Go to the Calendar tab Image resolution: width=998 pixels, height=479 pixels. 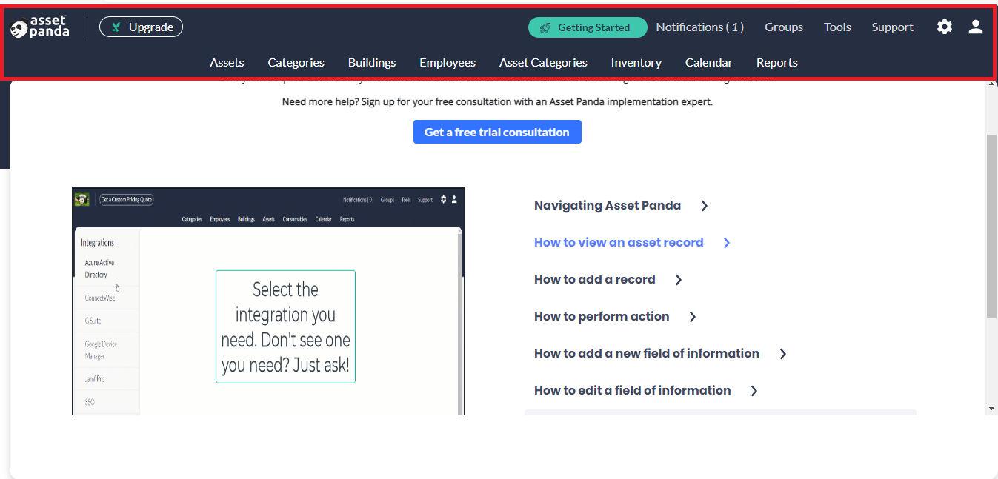point(709,63)
